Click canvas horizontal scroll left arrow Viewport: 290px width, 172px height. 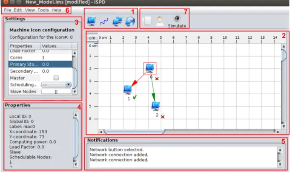pos(101,132)
